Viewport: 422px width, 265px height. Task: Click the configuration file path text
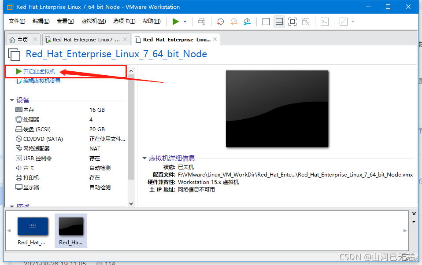[295, 175]
